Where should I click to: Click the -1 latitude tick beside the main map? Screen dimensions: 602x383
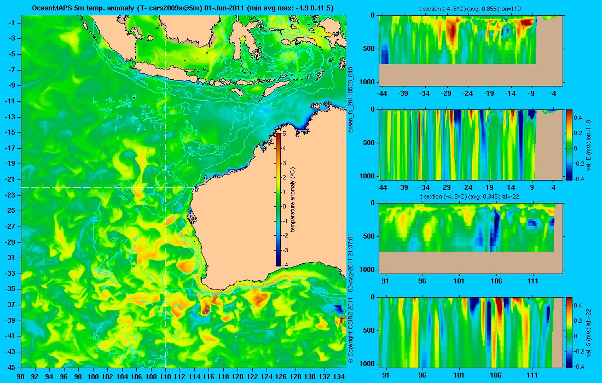click(x=11, y=23)
